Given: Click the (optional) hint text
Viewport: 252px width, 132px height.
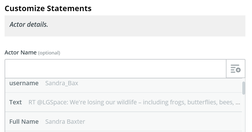Looking at the screenshot, I should pyautogui.click(x=49, y=53).
